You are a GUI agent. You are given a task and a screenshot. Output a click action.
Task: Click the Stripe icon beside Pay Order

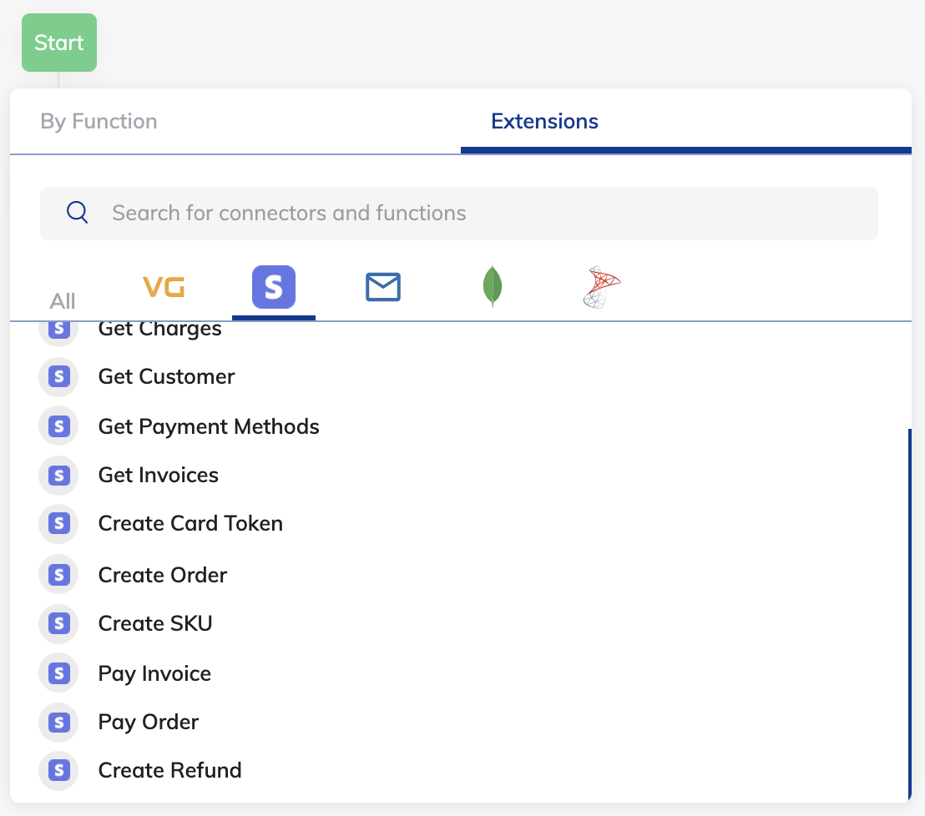58,723
